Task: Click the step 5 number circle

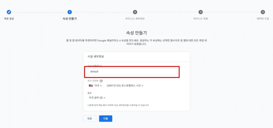Action: pyautogui.click(x=263, y=12)
